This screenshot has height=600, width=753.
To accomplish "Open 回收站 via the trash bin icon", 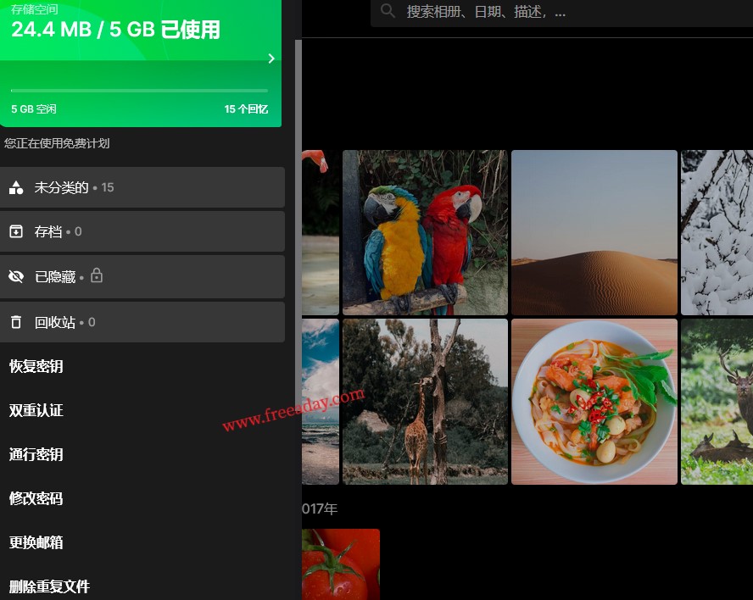I will point(16,322).
